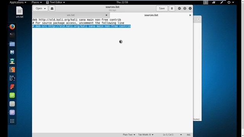This screenshot has height=137, width=244.
Task: Change Tab Width setting
Action: pos(146,135)
